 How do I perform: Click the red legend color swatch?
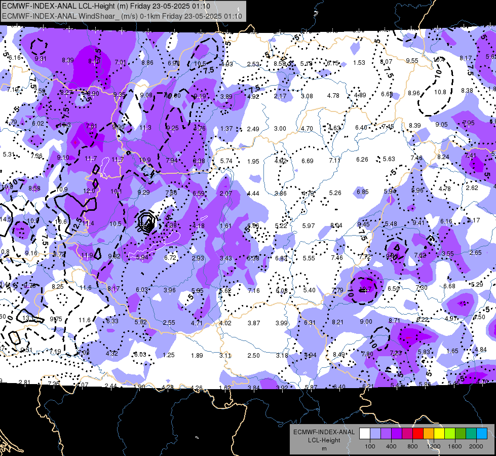coord(418,434)
